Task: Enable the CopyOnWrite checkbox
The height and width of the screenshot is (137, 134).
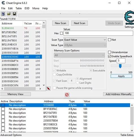Action: (x=54, y=75)
